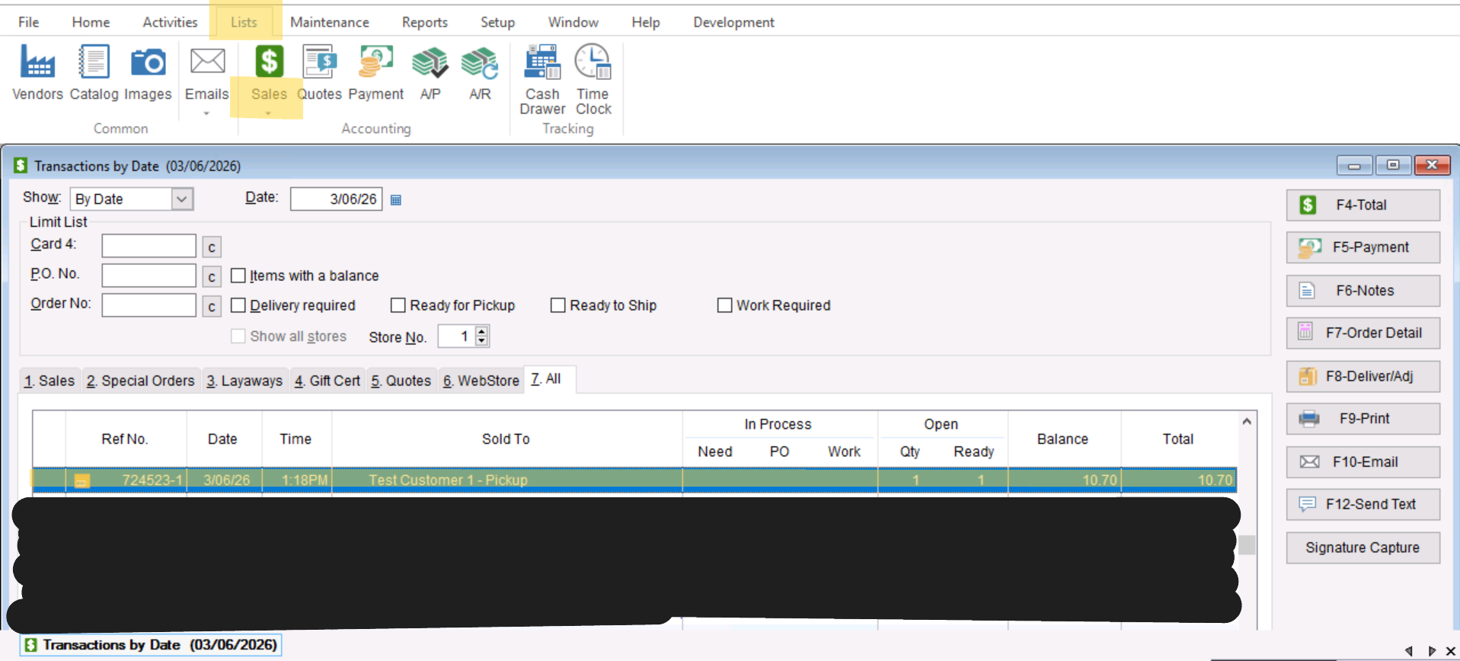This screenshot has width=1460, height=661.
Task: Open the A/R accounts receivable icon
Action: coord(480,62)
